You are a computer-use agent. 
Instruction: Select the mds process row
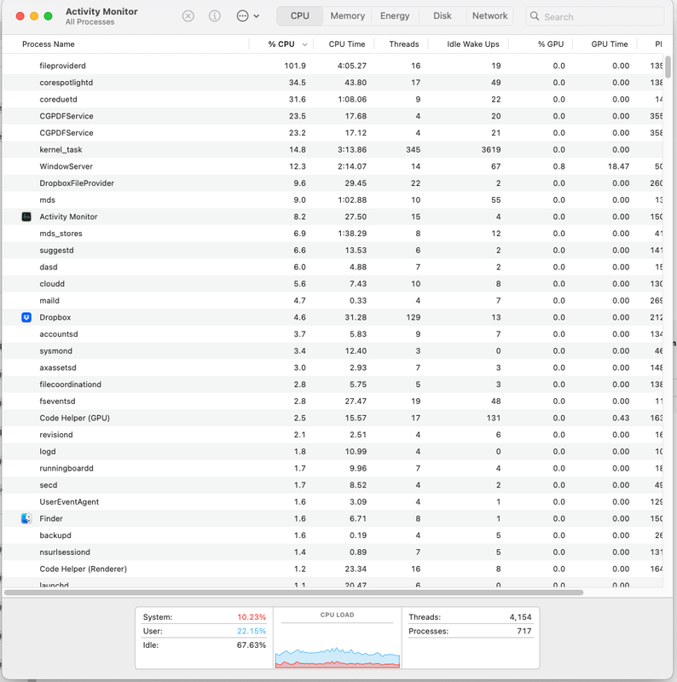point(333,200)
